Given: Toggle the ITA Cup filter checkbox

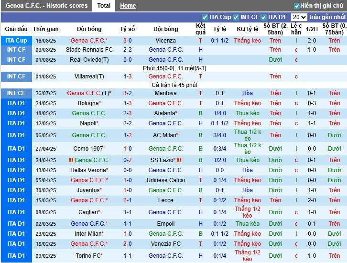Looking at the screenshot, I should coord(205,17).
